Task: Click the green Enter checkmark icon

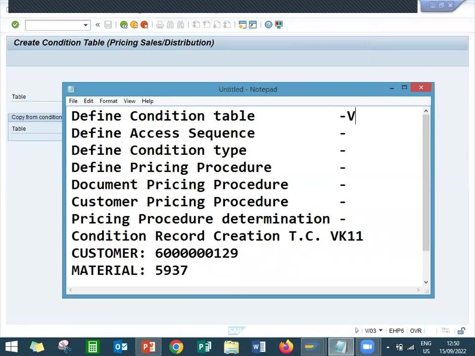Action: (x=15, y=25)
